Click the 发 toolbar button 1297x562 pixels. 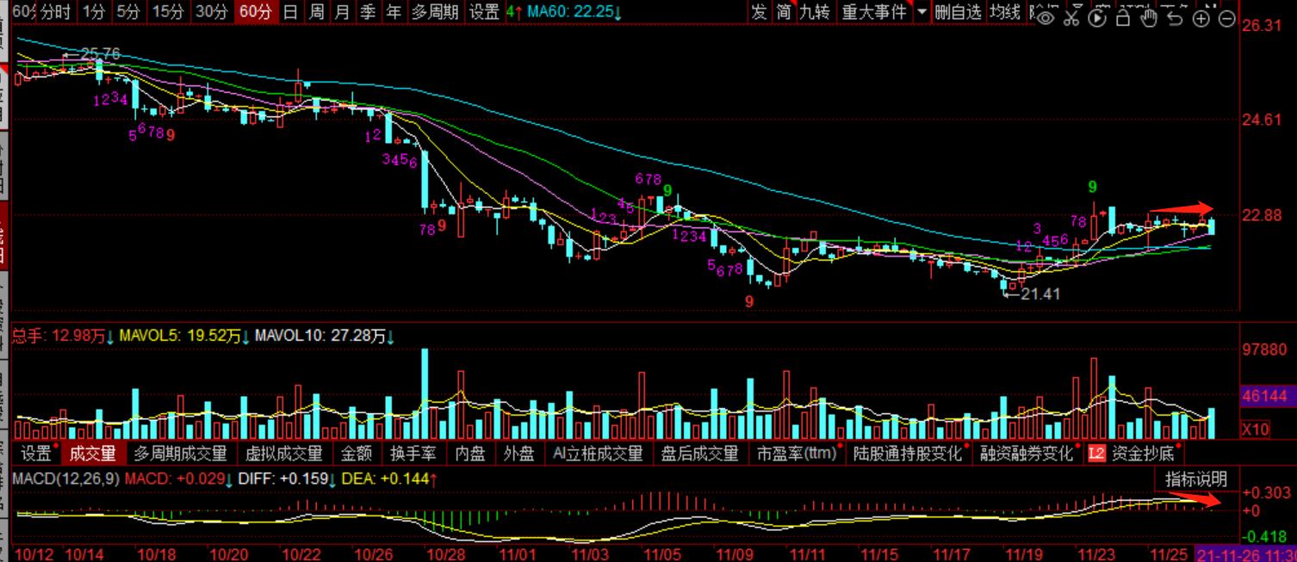759,12
